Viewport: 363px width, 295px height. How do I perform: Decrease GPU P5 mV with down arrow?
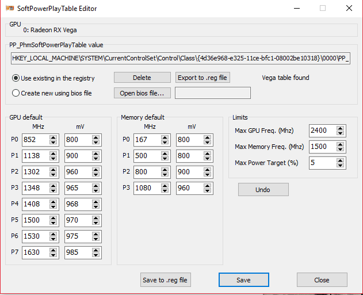pyautogui.click(x=95, y=223)
